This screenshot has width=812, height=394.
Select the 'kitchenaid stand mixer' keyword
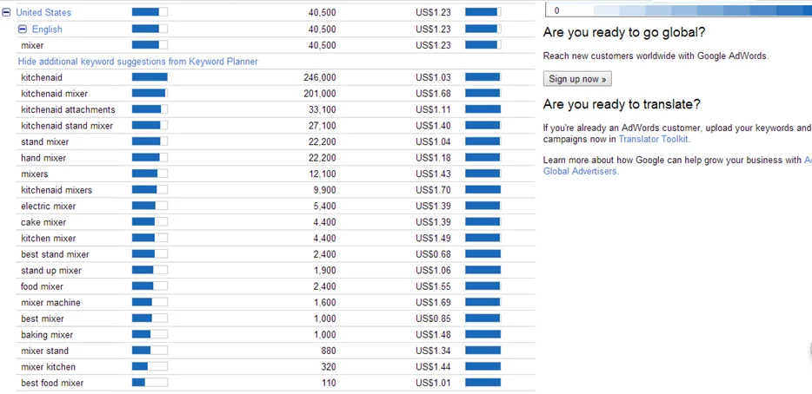[x=67, y=126]
